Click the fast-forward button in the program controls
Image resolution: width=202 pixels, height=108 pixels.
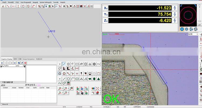pyautogui.click(x=15, y=63)
